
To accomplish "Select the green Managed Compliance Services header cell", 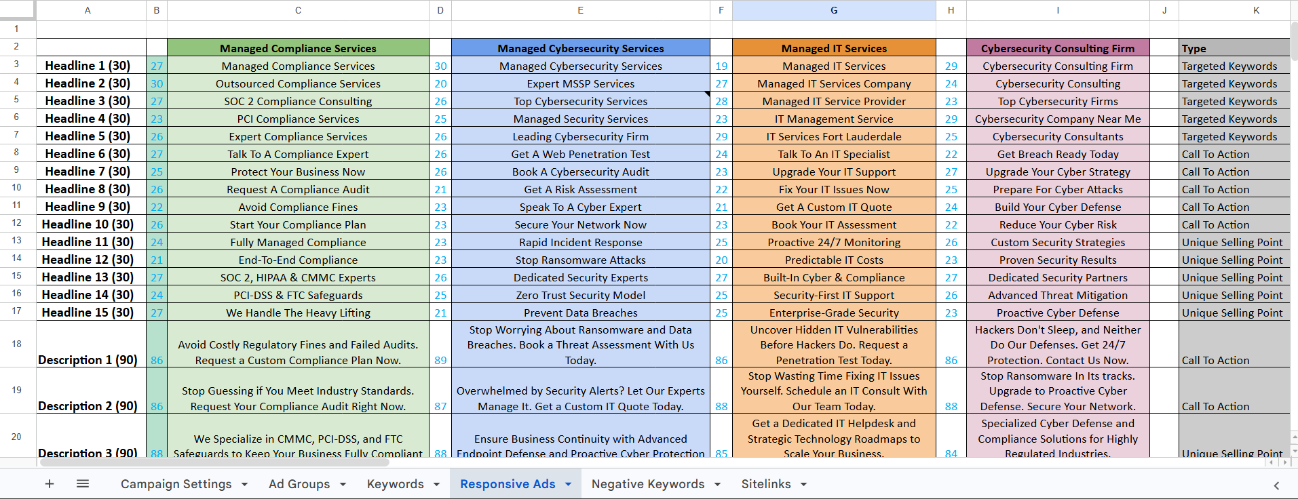I will point(298,47).
